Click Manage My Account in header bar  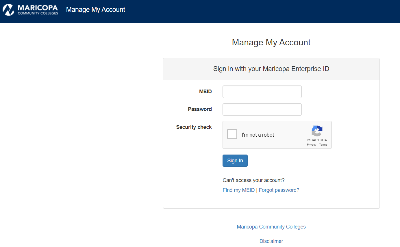pyautogui.click(x=96, y=10)
